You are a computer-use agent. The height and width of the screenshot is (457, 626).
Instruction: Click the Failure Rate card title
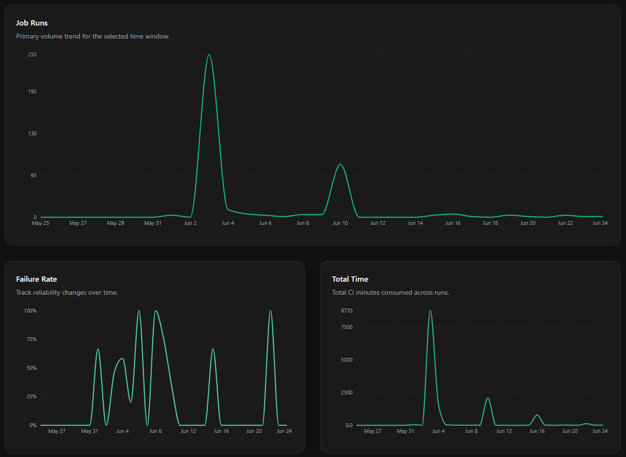[37, 279]
